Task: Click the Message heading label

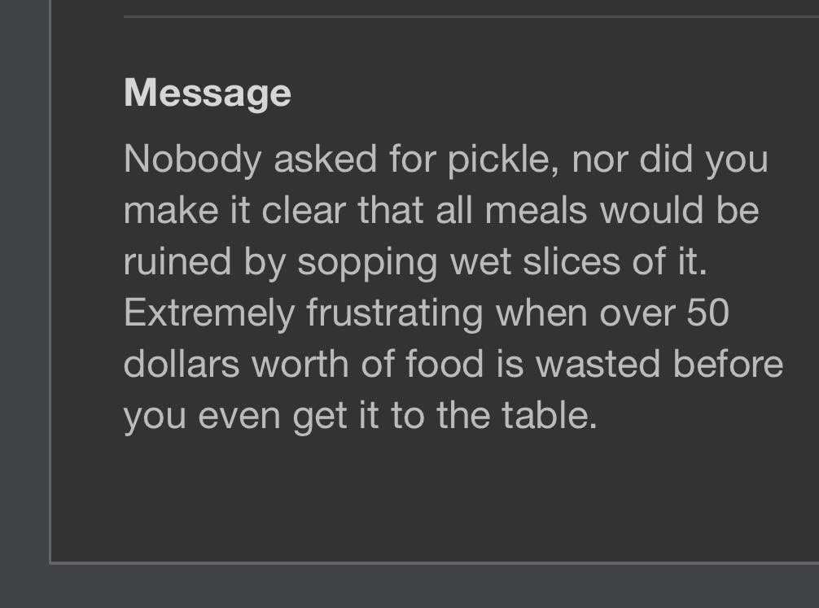Action: (208, 94)
